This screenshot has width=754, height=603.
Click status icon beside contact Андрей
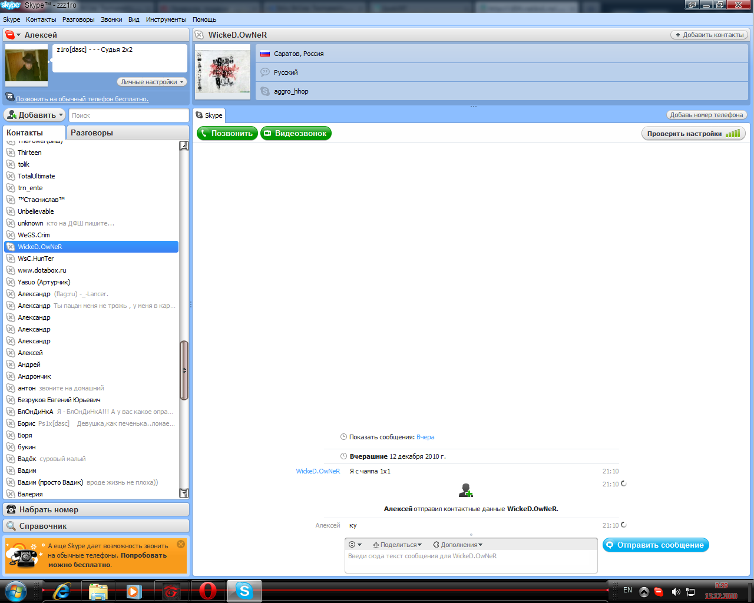[11, 365]
